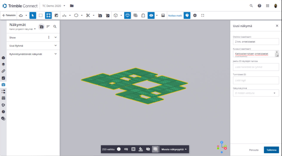The width and height of the screenshot is (282, 156).
Task: Click the create new view camera icon
Action: tap(41, 27)
